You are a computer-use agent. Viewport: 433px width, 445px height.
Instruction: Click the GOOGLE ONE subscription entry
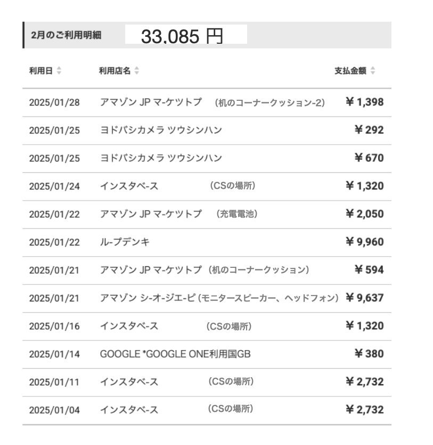[x=175, y=354]
